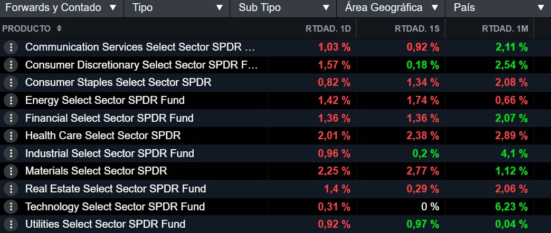This screenshot has height=233, width=551.
Task: Click 1,74 % weekly return of Energy
Action: (x=423, y=100)
